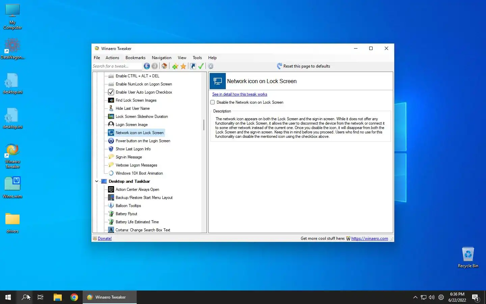This screenshot has height=304, width=486.
Task: Click the Action Center Always Open icon
Action: tap(111, 189)
